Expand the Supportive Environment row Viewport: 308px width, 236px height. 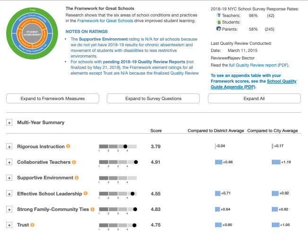click(9, 178)
